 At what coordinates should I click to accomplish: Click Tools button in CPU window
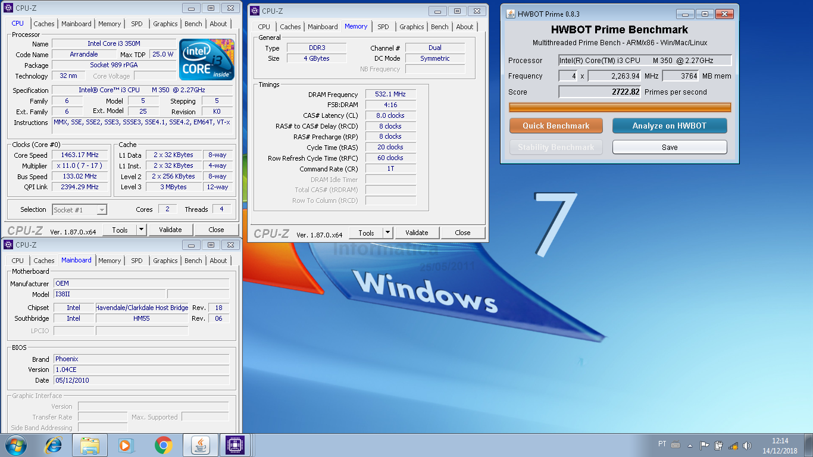[x=120, y=230]
